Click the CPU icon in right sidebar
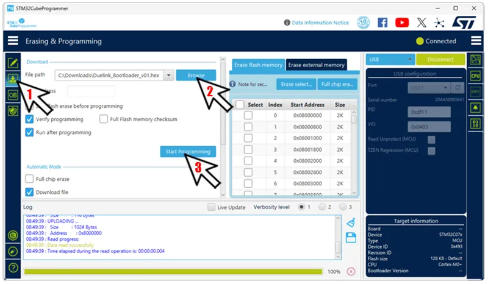This screenshot has height=284, width=488. coord(475,76)
